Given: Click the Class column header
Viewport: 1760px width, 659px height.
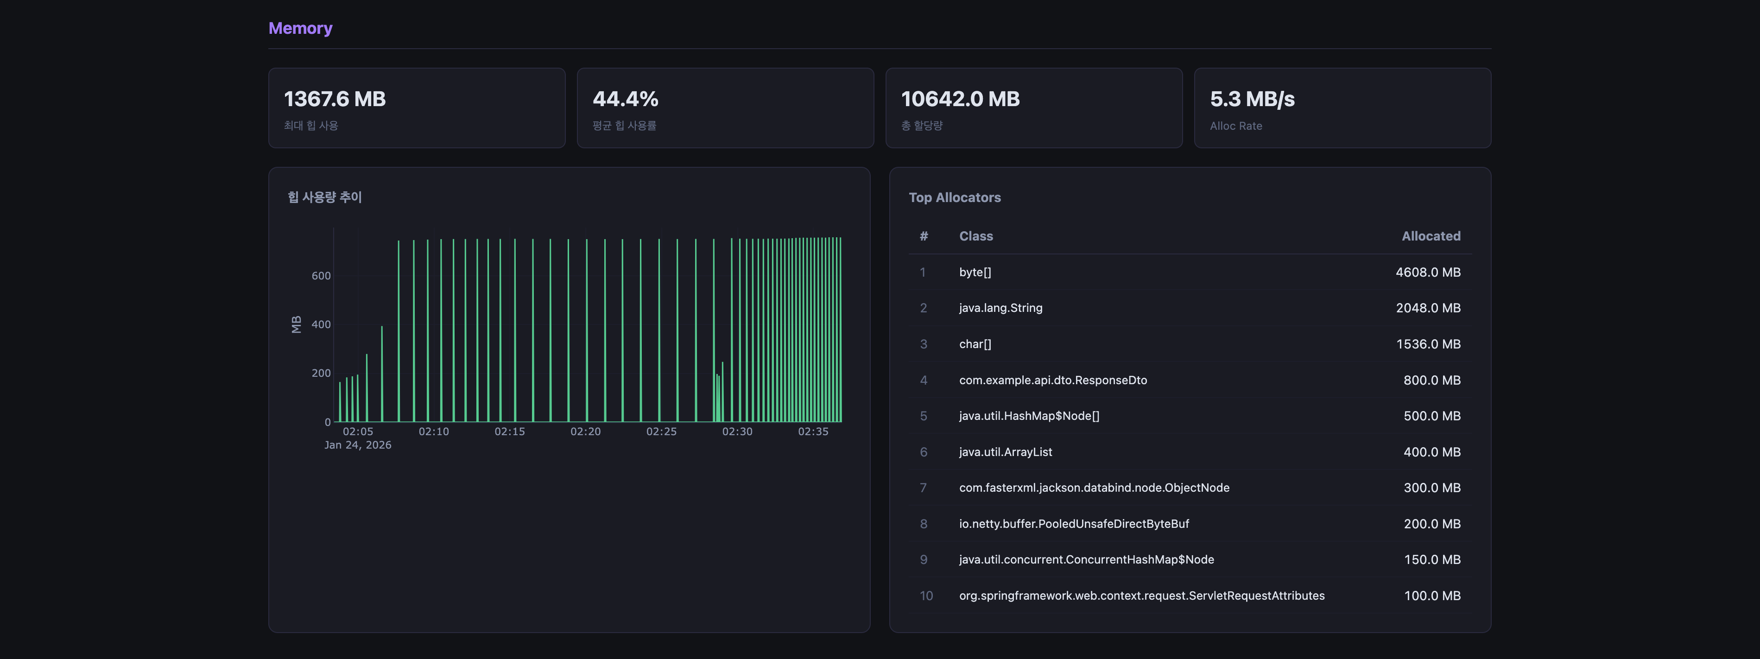Looking at the screenshot, I should pyautogui.click(x=975, y=236).
